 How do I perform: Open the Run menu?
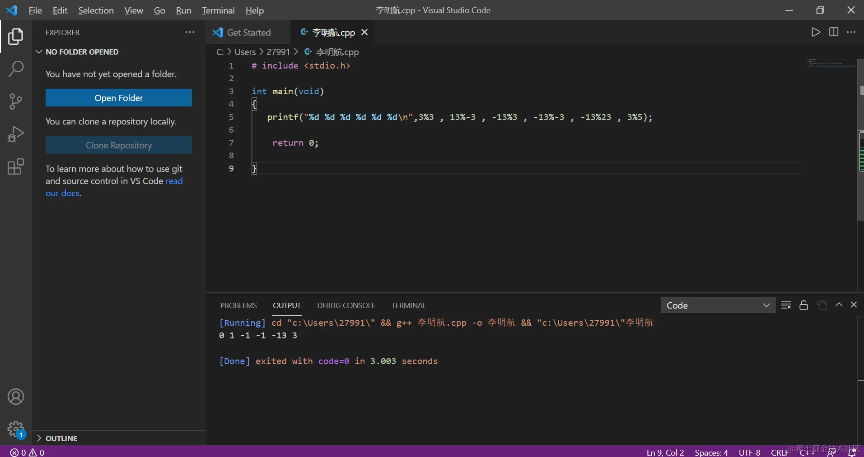tap(183, 10)
